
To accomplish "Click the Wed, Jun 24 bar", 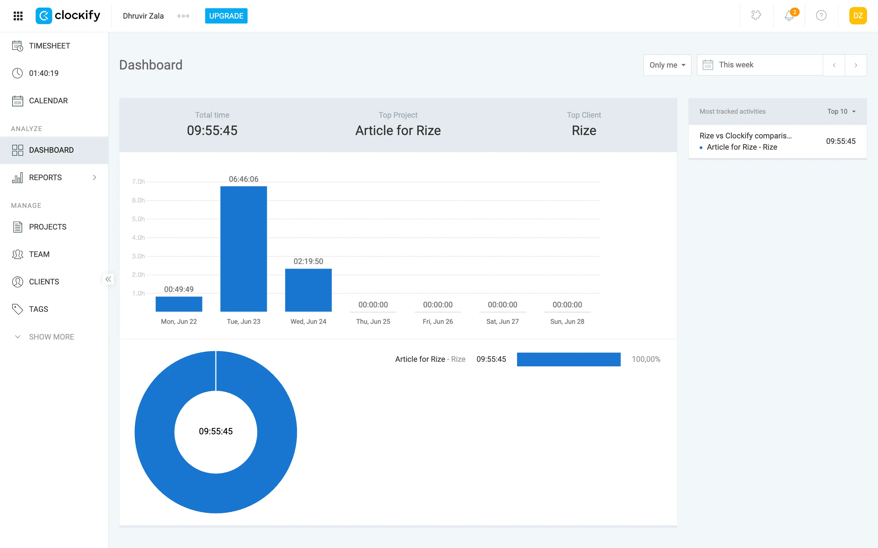I will pos(308,290).
